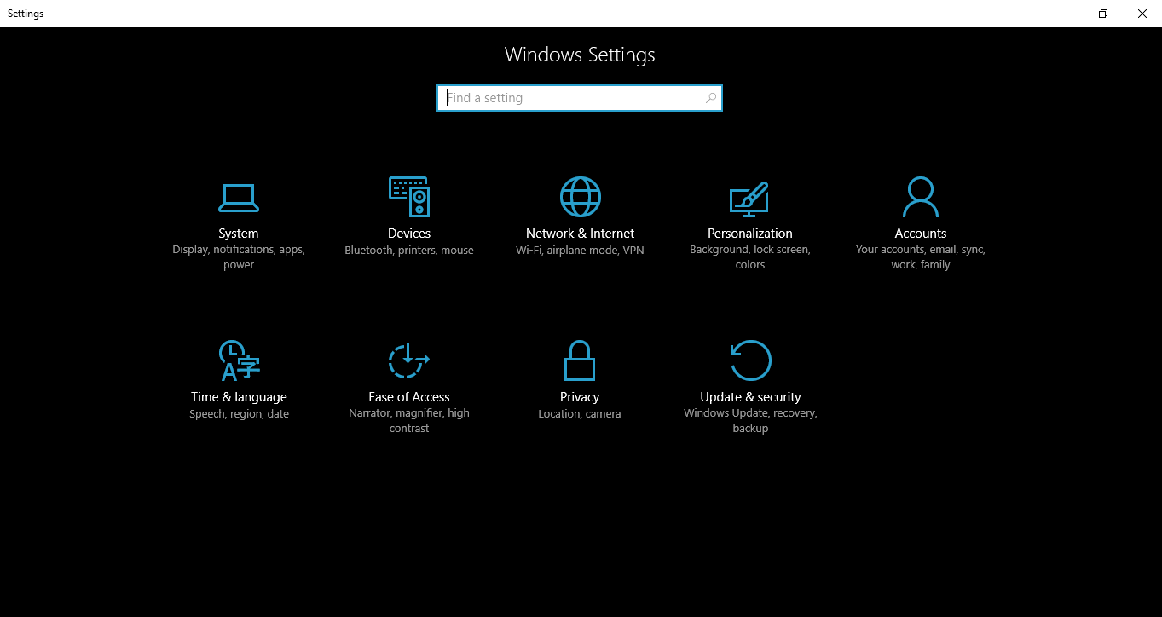Click the magnifier icon in the search box

pos(711,98)
